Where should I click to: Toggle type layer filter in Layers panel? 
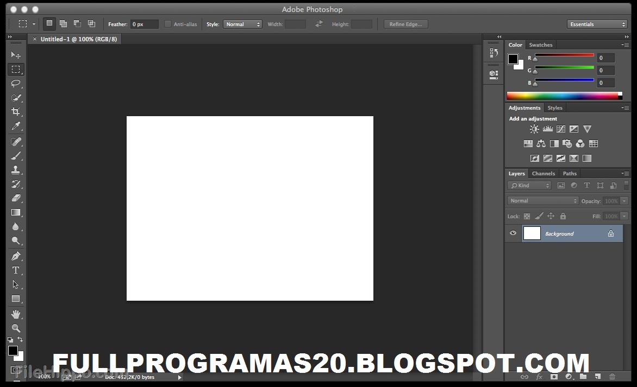[x=587, y=186]
